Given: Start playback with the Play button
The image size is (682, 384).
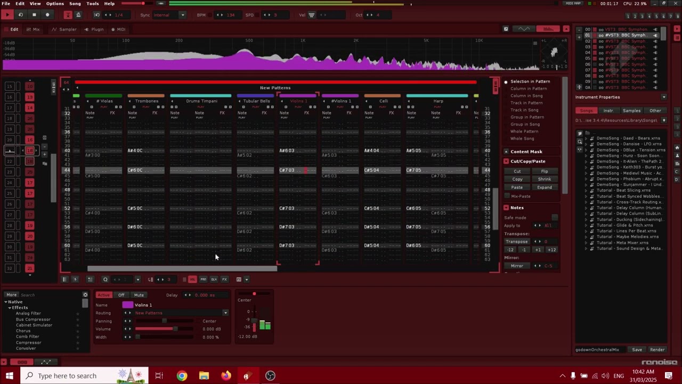Looking at the screenshot, I should (7, 15).
